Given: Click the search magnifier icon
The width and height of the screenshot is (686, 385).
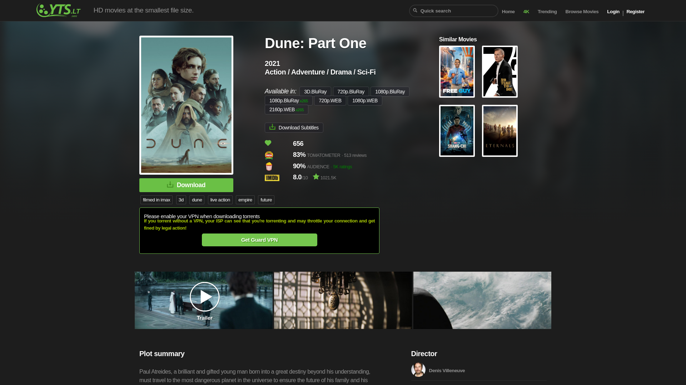Looking at the screenshot, I should pyautogui.click(x=415, y=11).
